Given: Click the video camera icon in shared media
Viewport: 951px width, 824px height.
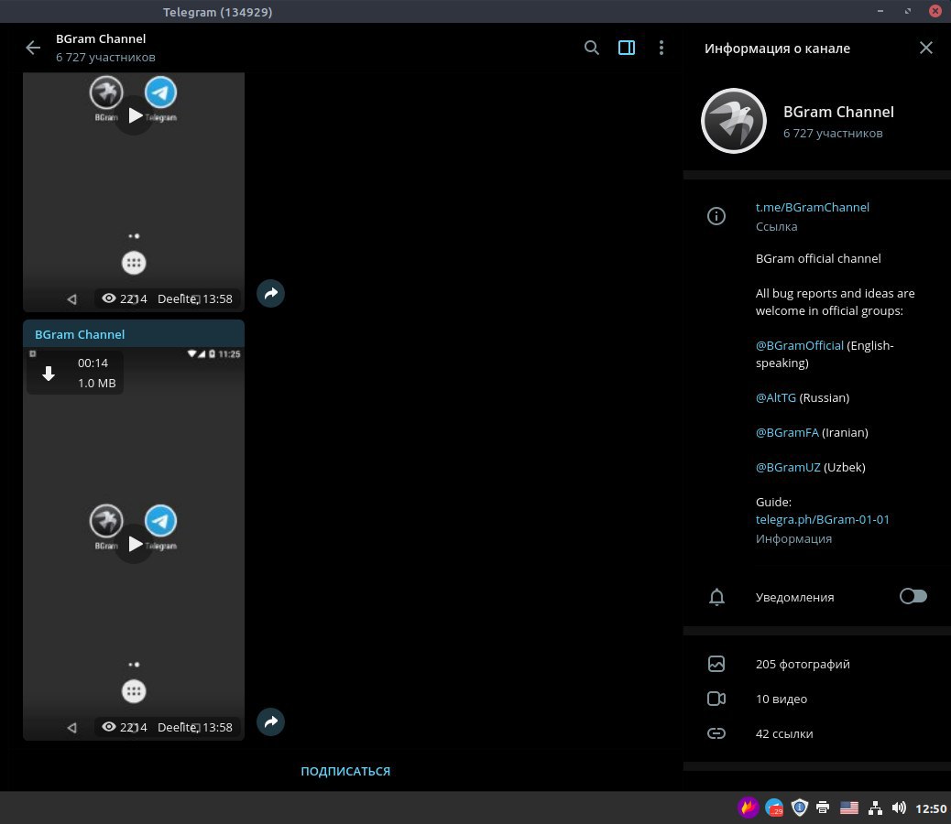Looking at the screenshot, I should coord(716,699).
